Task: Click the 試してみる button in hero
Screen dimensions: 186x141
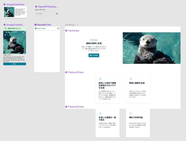Action: 94,55
